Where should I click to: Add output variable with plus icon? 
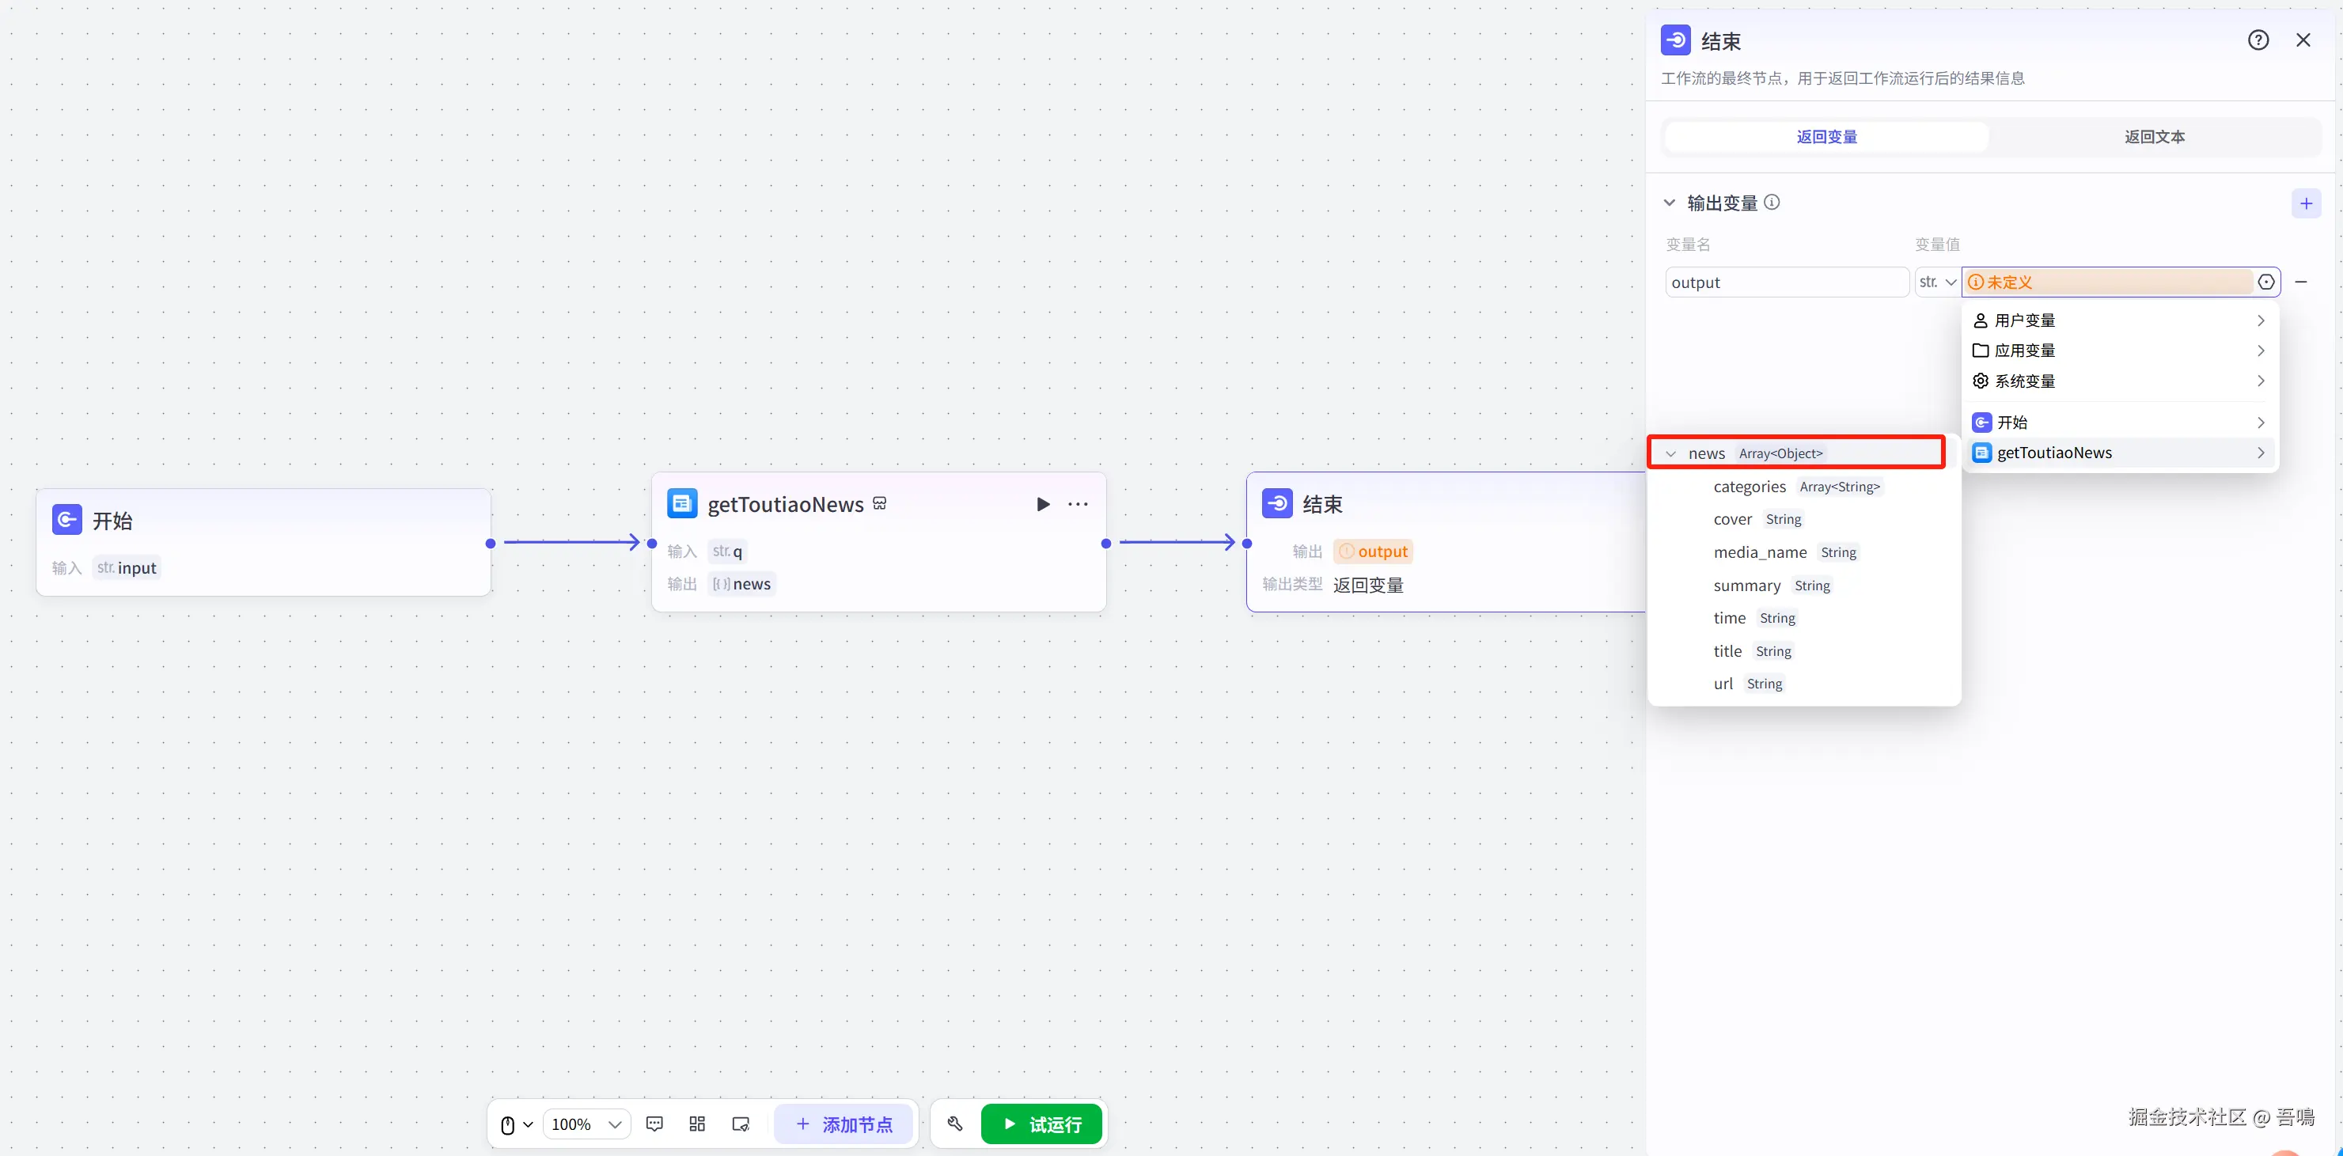pyautogui.click(x=2305, y=203)
